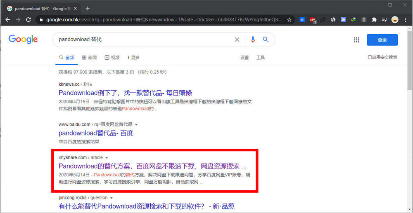Start voice search with the microphone
The height and width of the screenshot is (213, 413).
(253, 40)
